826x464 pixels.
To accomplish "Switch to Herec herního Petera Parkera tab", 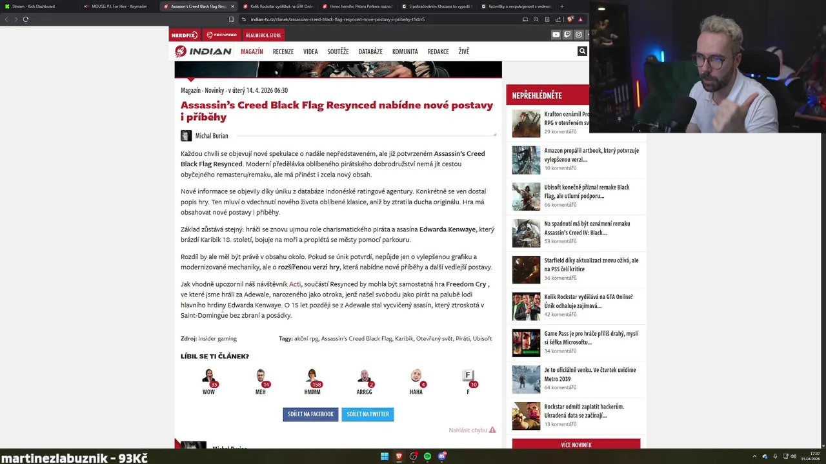I will tap(357, 6).
